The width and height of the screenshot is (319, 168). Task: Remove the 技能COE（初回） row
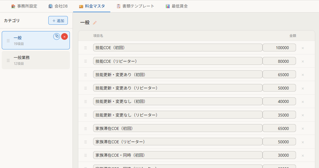tap(303, 48)
